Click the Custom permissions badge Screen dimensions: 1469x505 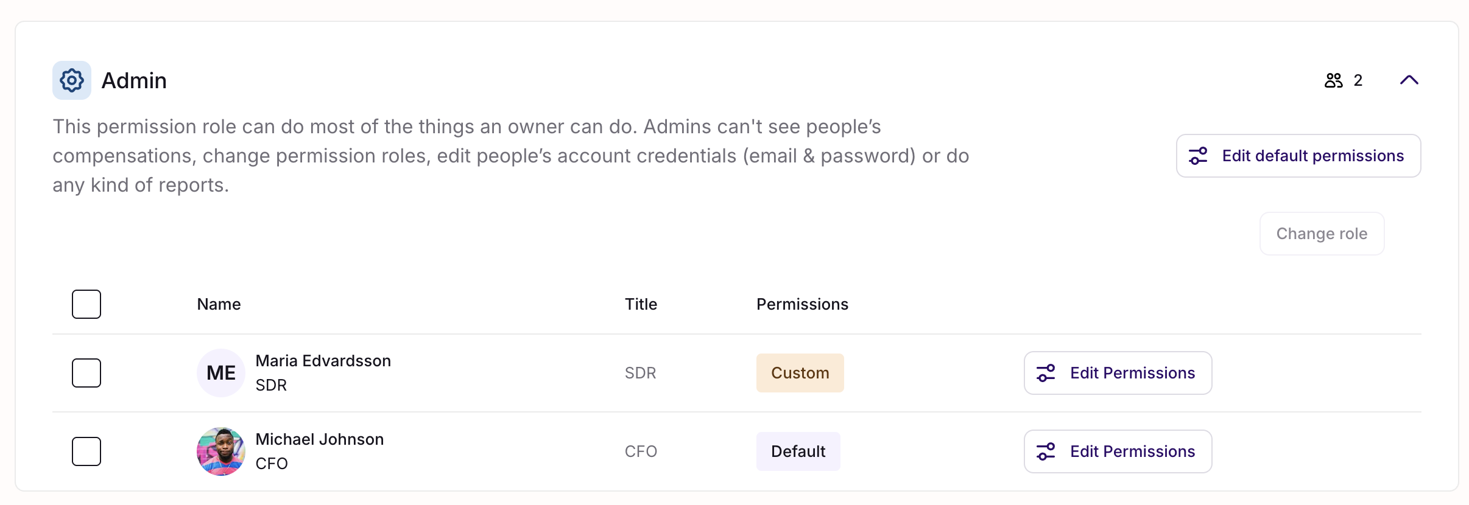point(800,373)
